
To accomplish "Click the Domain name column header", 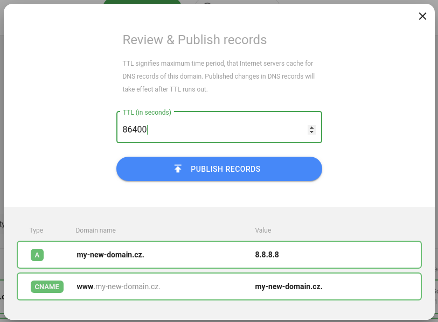I will pyautogui.click(x=95, y=230).
